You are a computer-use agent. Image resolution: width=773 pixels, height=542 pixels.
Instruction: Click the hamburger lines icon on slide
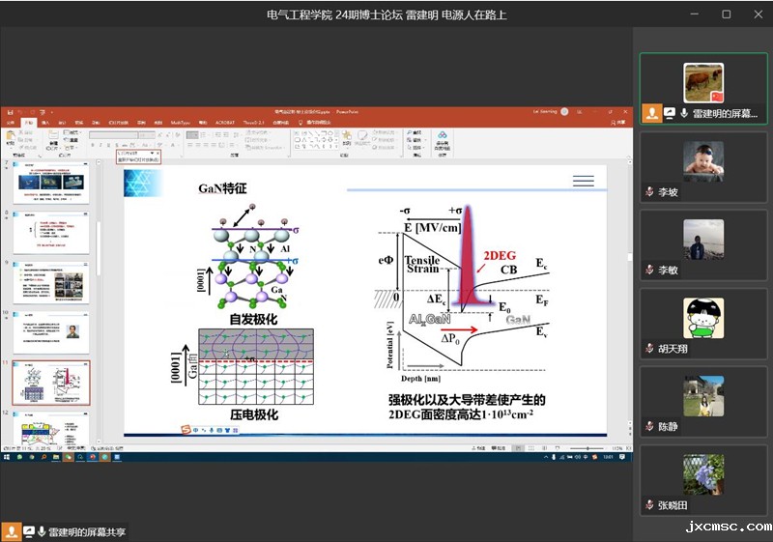583,181
